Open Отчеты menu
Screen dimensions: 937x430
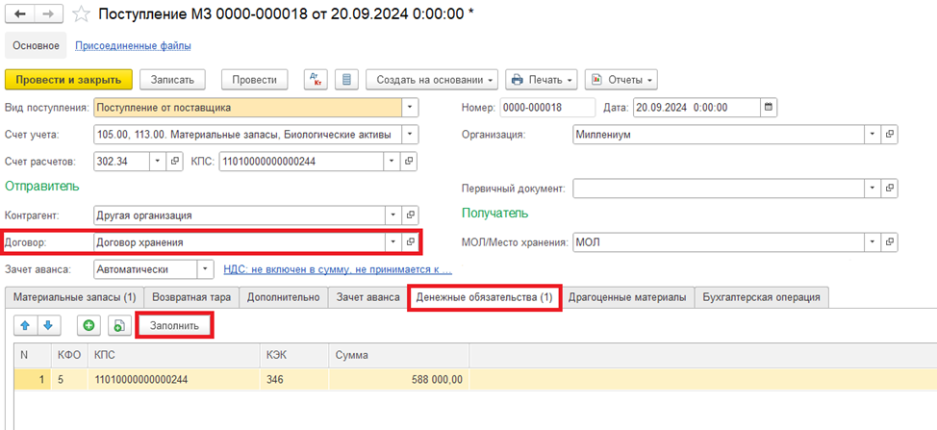pos(620,80)
